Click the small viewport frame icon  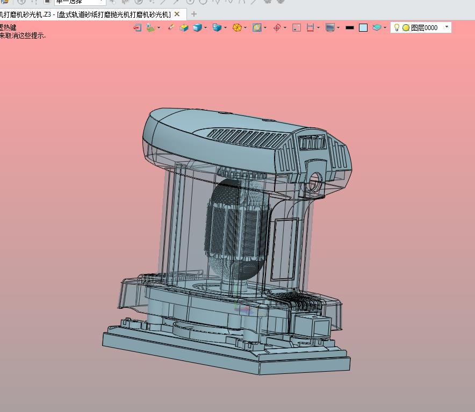coord(297,28)
